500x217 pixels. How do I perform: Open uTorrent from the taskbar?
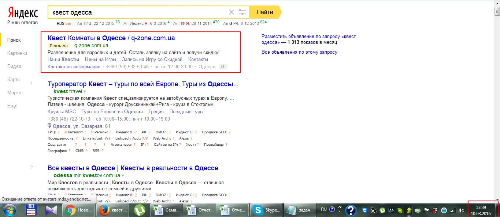coord(139,210)
